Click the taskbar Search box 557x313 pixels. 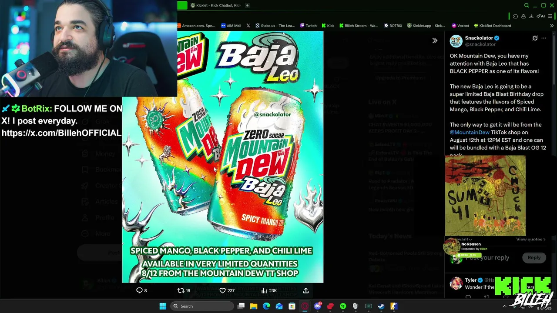[x=202, y=306]
